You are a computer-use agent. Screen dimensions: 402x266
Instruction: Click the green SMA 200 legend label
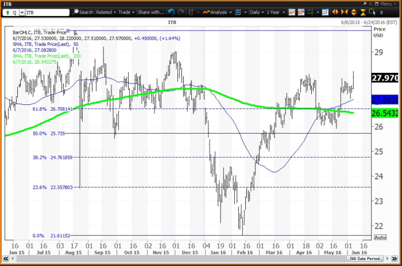pos(47,56)
